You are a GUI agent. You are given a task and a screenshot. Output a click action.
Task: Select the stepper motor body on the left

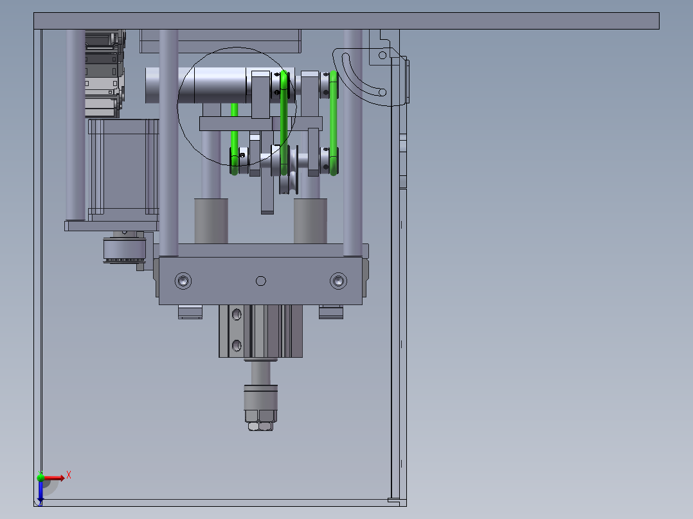[123, 170]
